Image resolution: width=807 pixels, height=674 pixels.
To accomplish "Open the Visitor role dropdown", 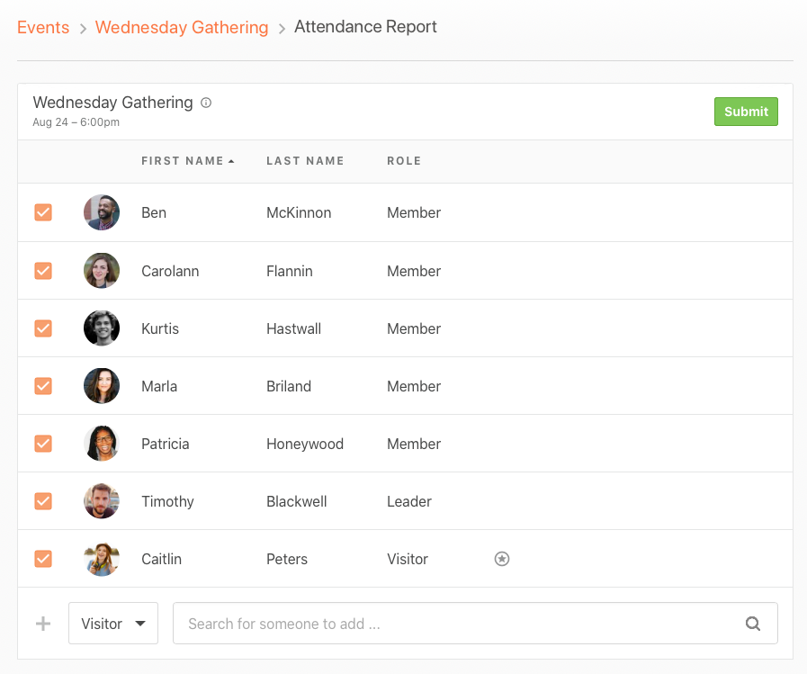I will pos(113,624).
